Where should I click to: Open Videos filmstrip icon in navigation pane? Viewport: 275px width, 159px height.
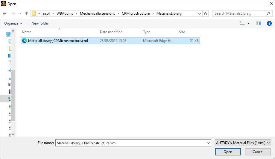pyautogui.click(x=10, y=92)
